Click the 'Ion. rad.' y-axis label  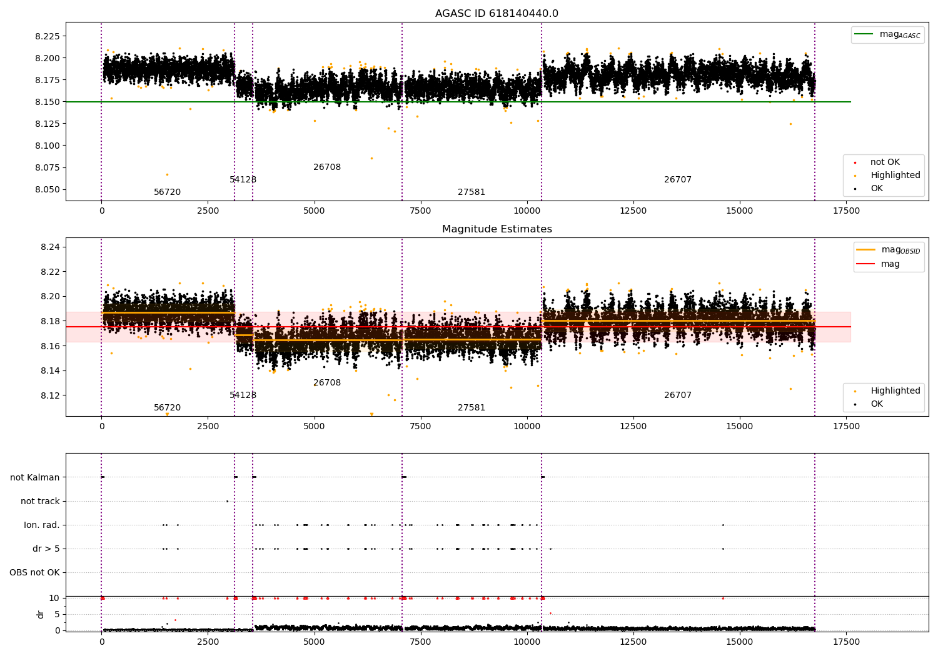click(x=42, y=525)
